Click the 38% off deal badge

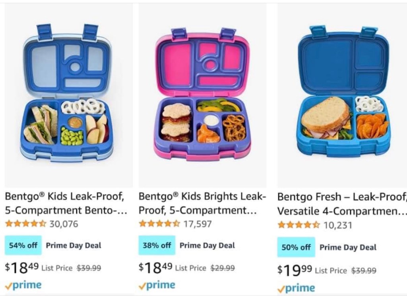point(157,245)
